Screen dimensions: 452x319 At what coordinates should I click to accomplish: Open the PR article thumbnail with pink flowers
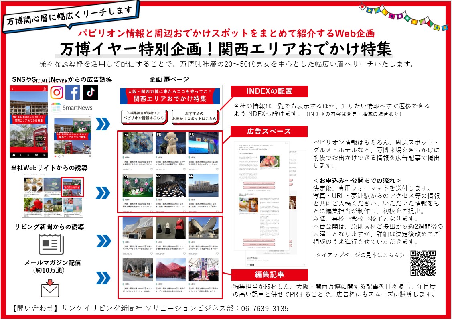pos(138,185)
